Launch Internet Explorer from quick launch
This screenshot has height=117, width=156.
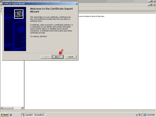(11, 115)
